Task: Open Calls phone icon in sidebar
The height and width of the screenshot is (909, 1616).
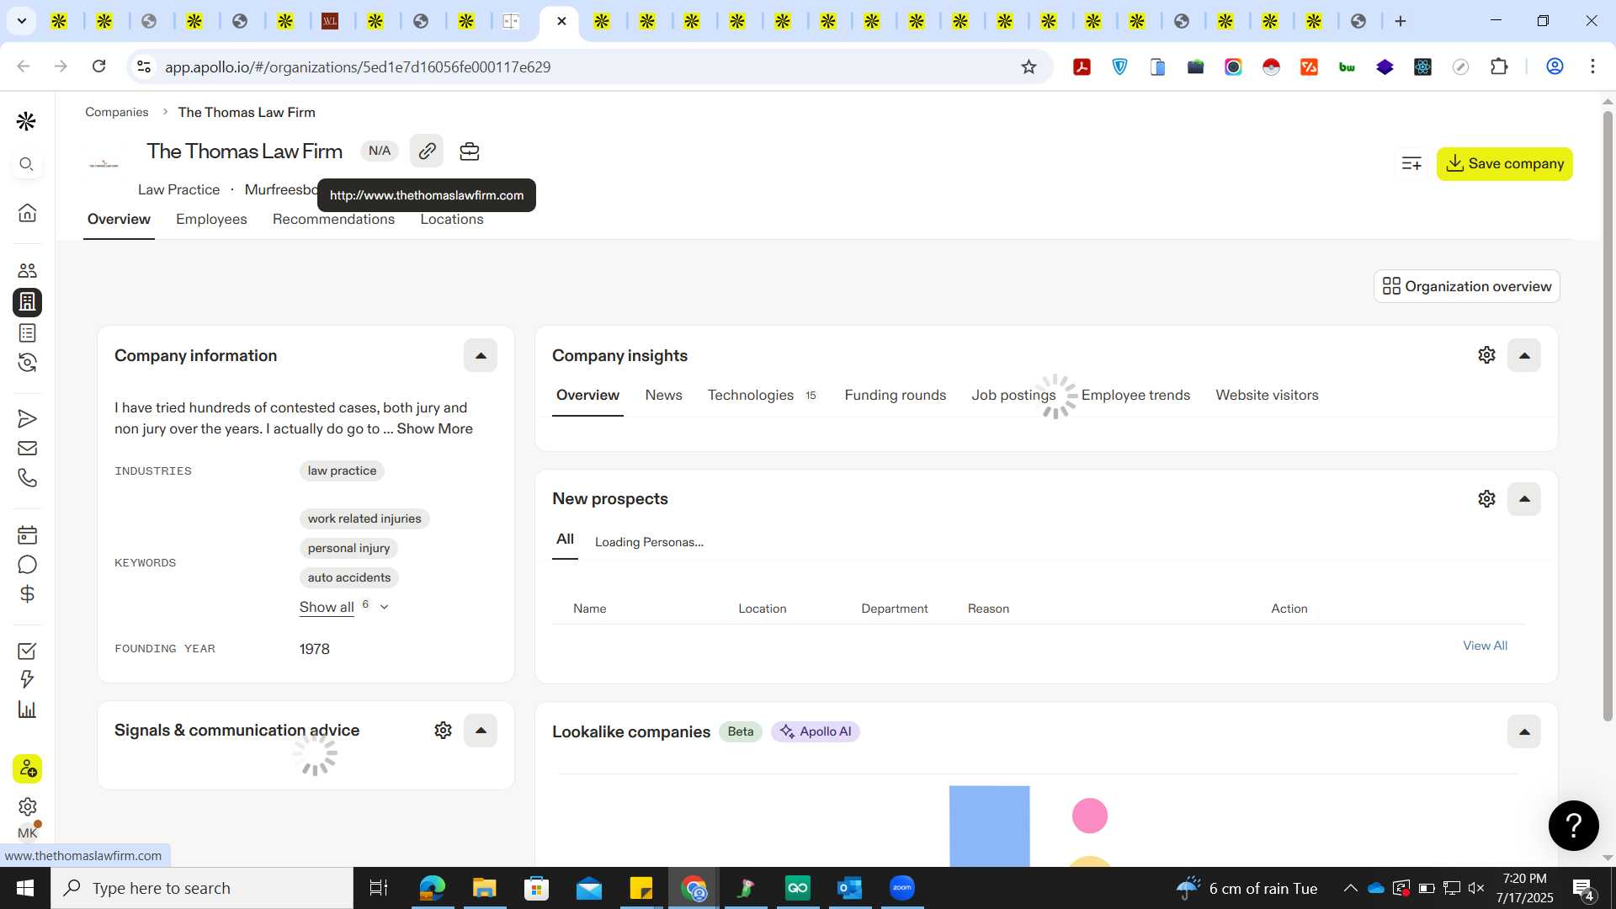Action: (x=27, y=478)
